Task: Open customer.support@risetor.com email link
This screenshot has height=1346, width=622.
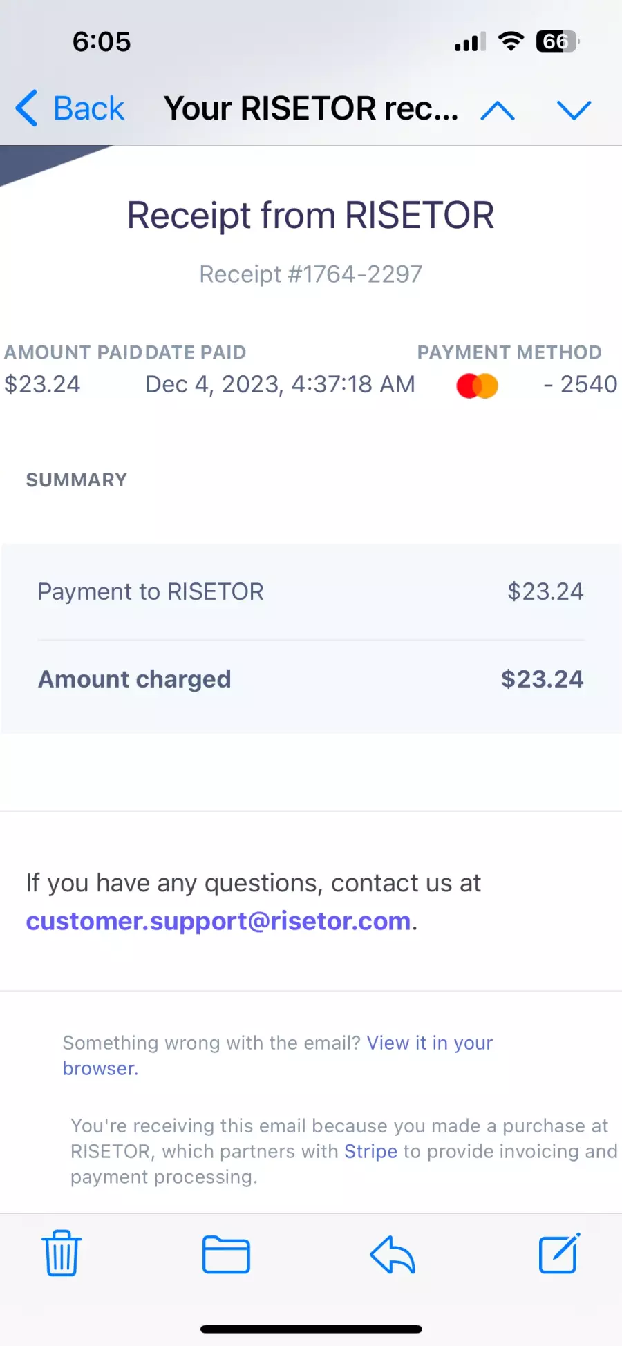Action: coord(218,921)
